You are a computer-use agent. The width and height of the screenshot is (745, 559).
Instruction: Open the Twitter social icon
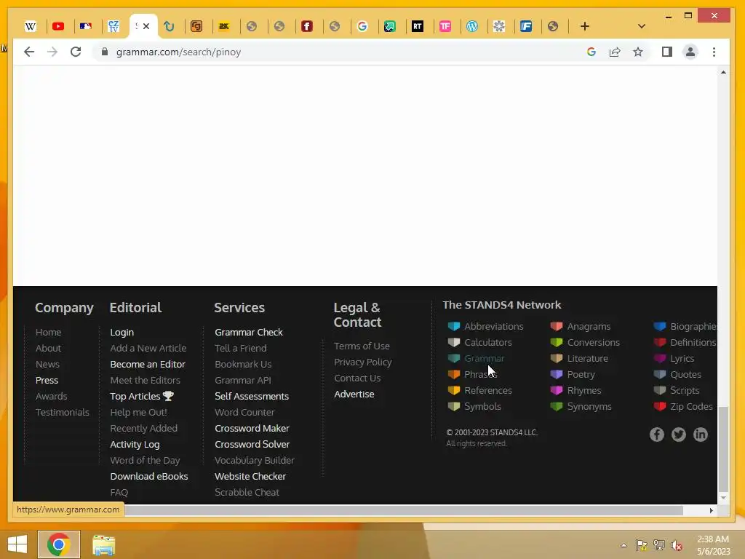point(679,435)
